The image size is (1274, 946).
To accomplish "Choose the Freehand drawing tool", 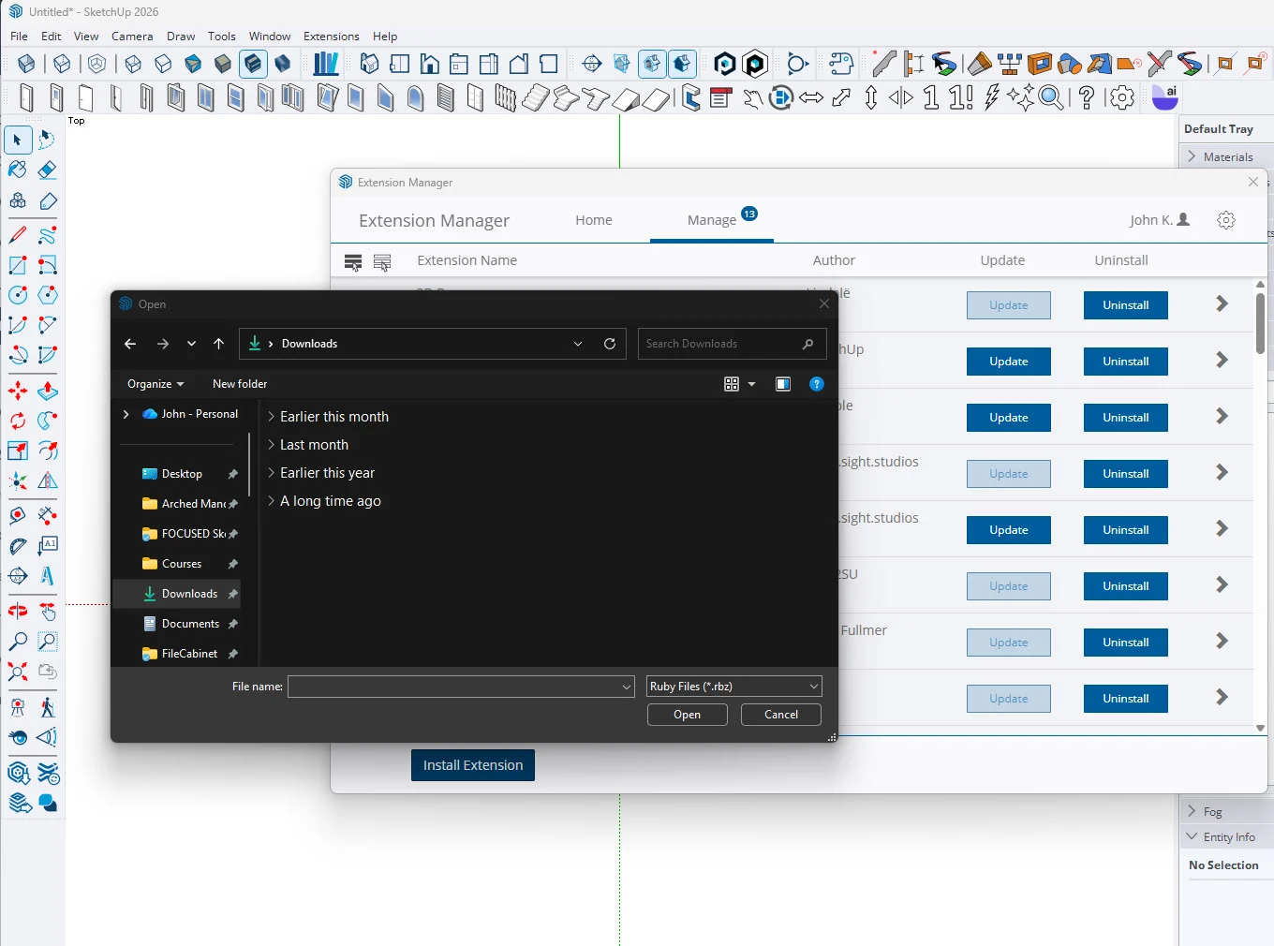I will [47, 235].
